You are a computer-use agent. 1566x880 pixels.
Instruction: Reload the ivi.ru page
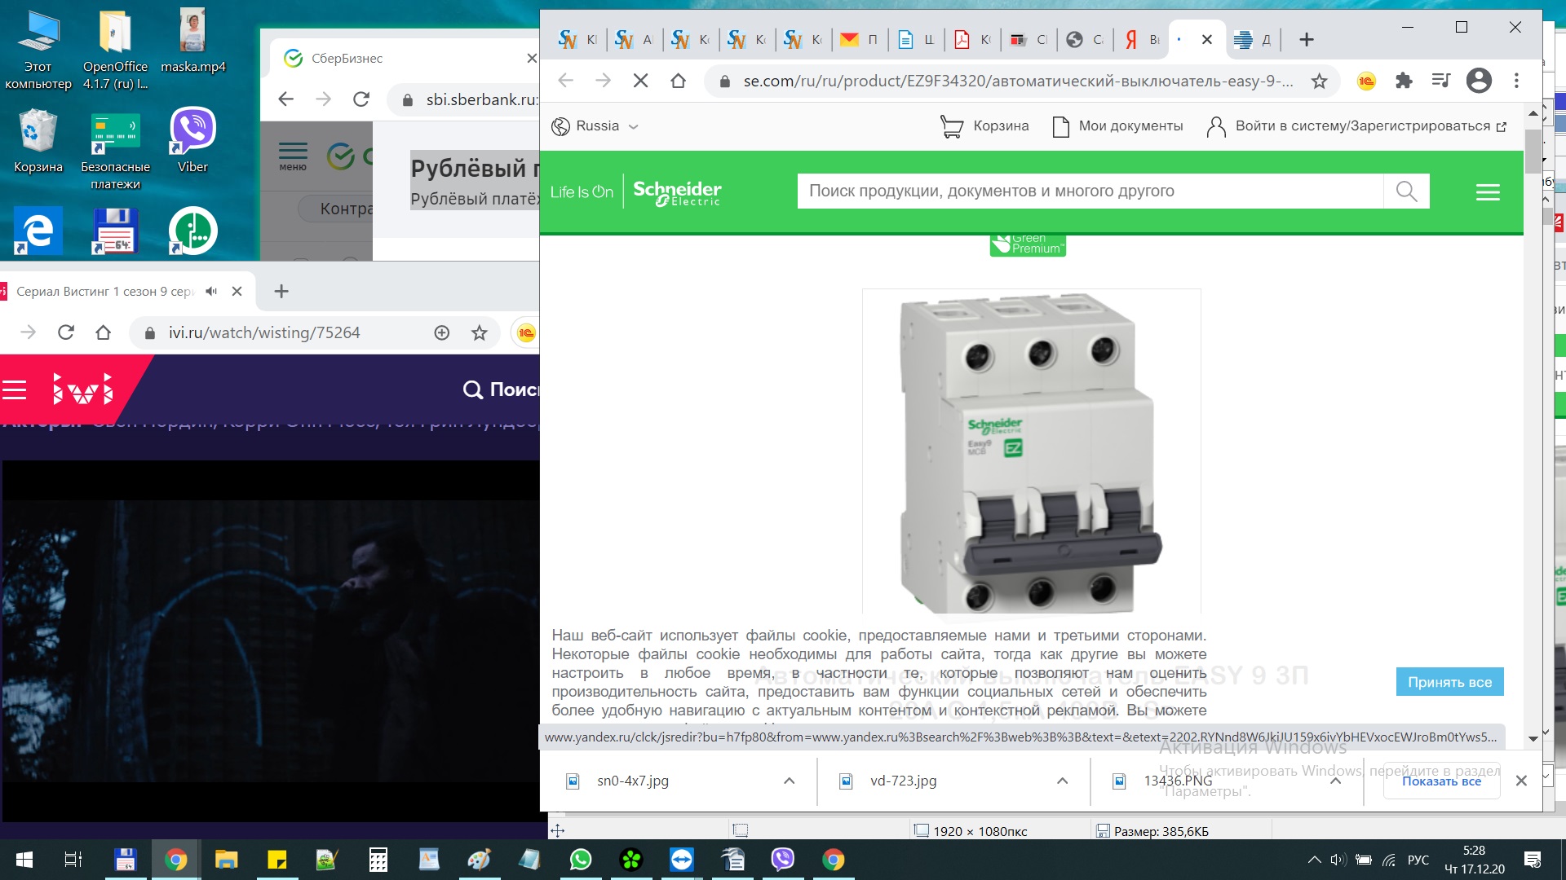66,332
